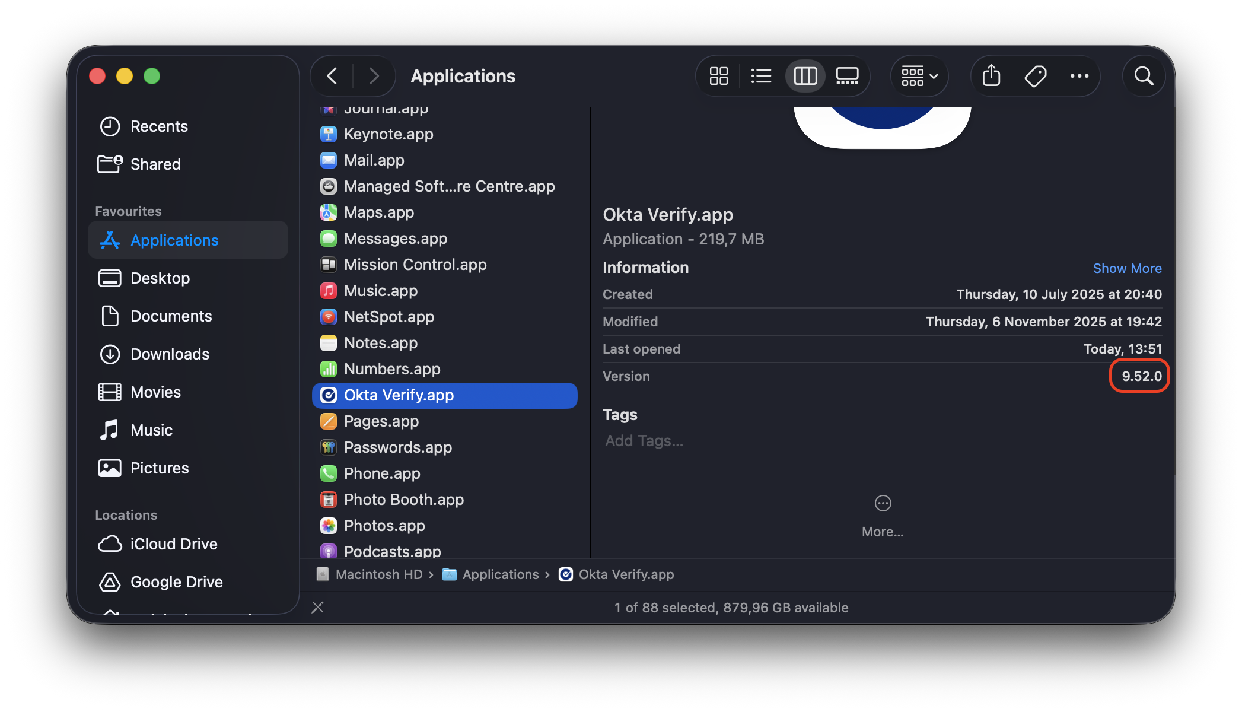Select the iCloud Drive location
Viewport: 1242px width, 712px height.
pos(173,543)
